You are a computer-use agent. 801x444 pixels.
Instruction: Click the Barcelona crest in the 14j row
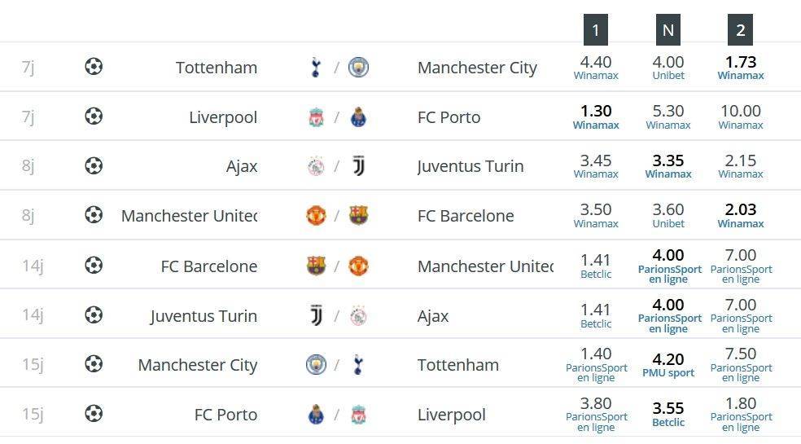pos(316,266)
